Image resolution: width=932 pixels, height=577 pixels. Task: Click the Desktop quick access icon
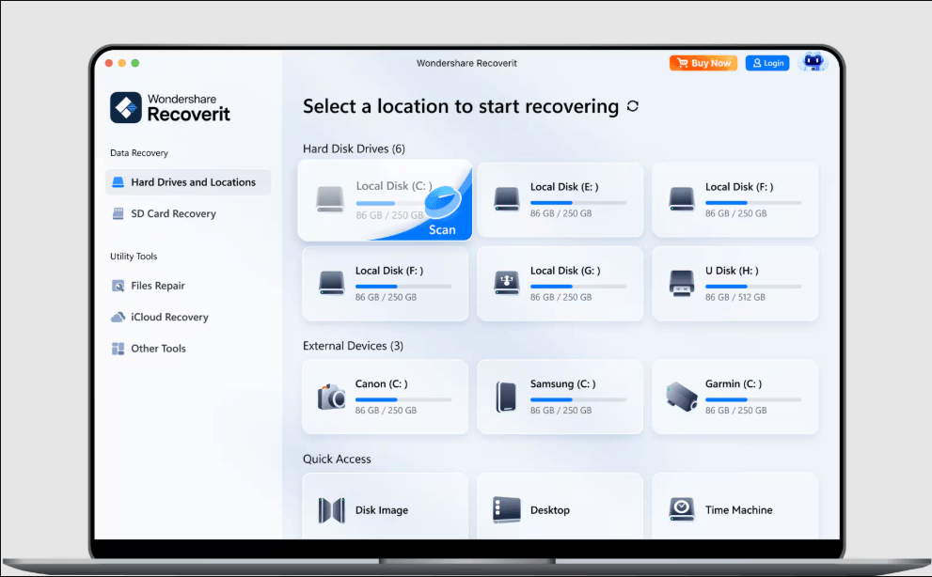tap(506, 510)
